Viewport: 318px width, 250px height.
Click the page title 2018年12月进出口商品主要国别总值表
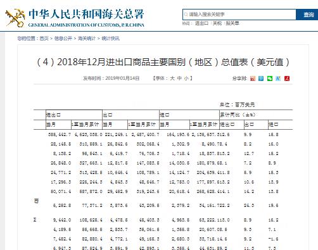(163, 62)
